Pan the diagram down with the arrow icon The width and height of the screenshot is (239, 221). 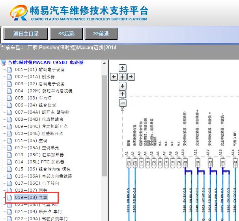point(122,86)
